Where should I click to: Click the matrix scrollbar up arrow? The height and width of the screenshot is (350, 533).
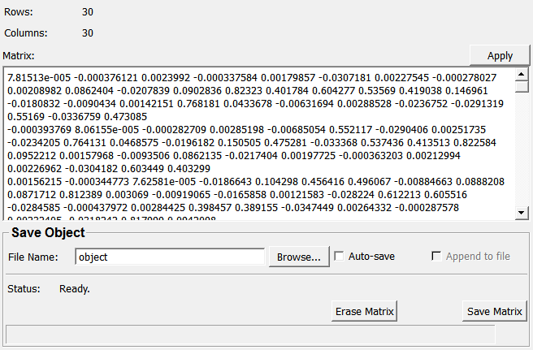coord(522,75)
